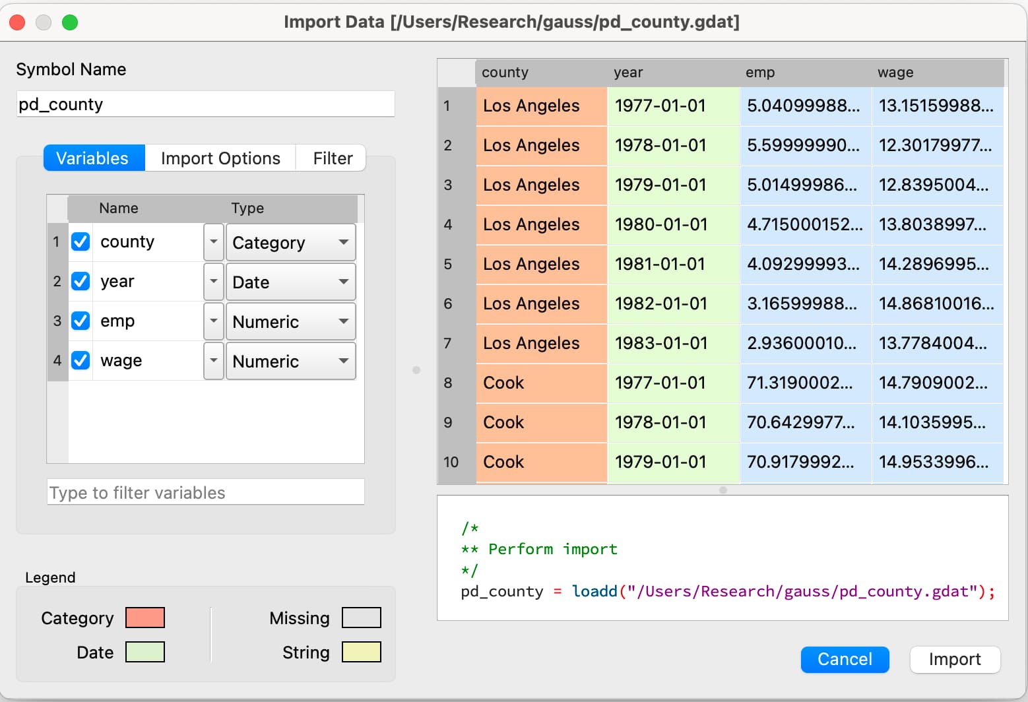Click the Cancel button

845,659
